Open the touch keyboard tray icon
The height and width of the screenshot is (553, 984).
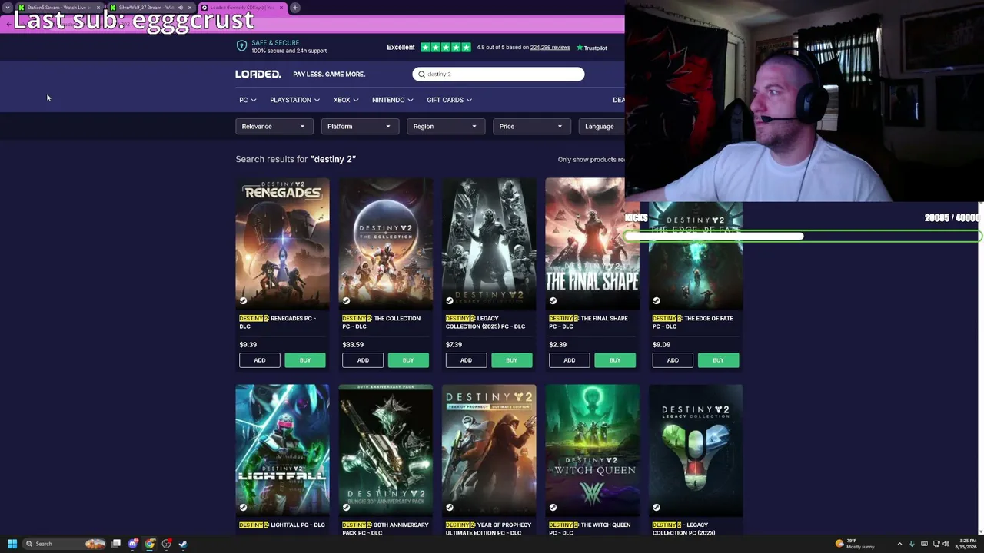pos(924,544)
